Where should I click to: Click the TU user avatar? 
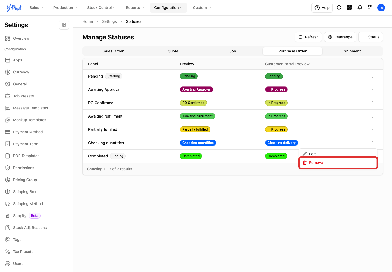pos(381,8)
